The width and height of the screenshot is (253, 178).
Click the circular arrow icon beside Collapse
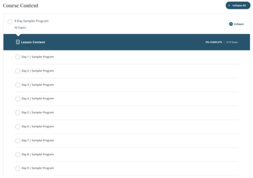(231, 24)
